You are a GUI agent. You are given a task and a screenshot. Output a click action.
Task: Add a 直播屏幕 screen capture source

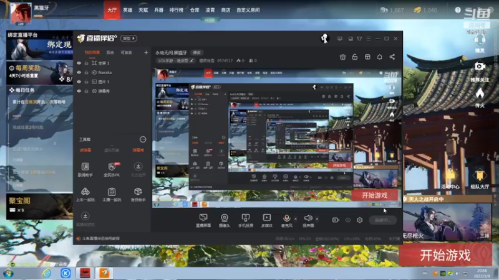click(203, 220)
